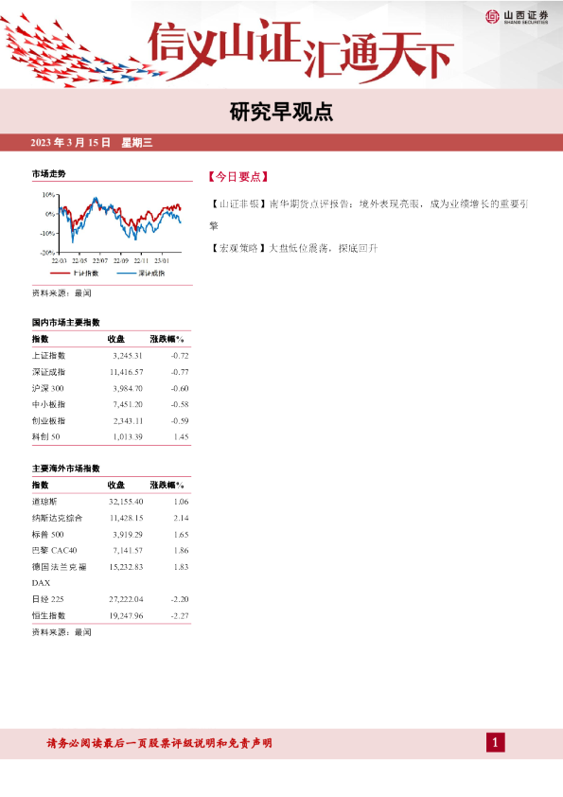Open the 【宏观策略】 大盘低位震荡 item
The image size is (563, 797).
pyautogui.click(x=293, y=249)
